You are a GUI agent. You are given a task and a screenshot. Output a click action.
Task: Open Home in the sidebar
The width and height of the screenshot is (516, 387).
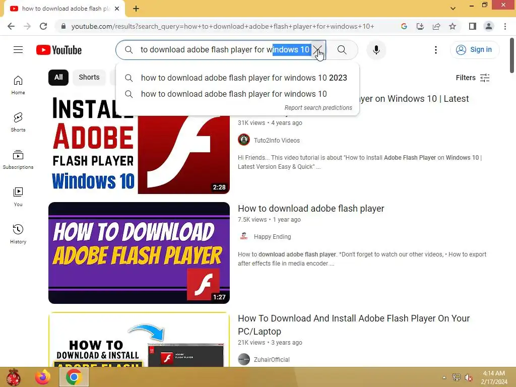coord(18,85)
